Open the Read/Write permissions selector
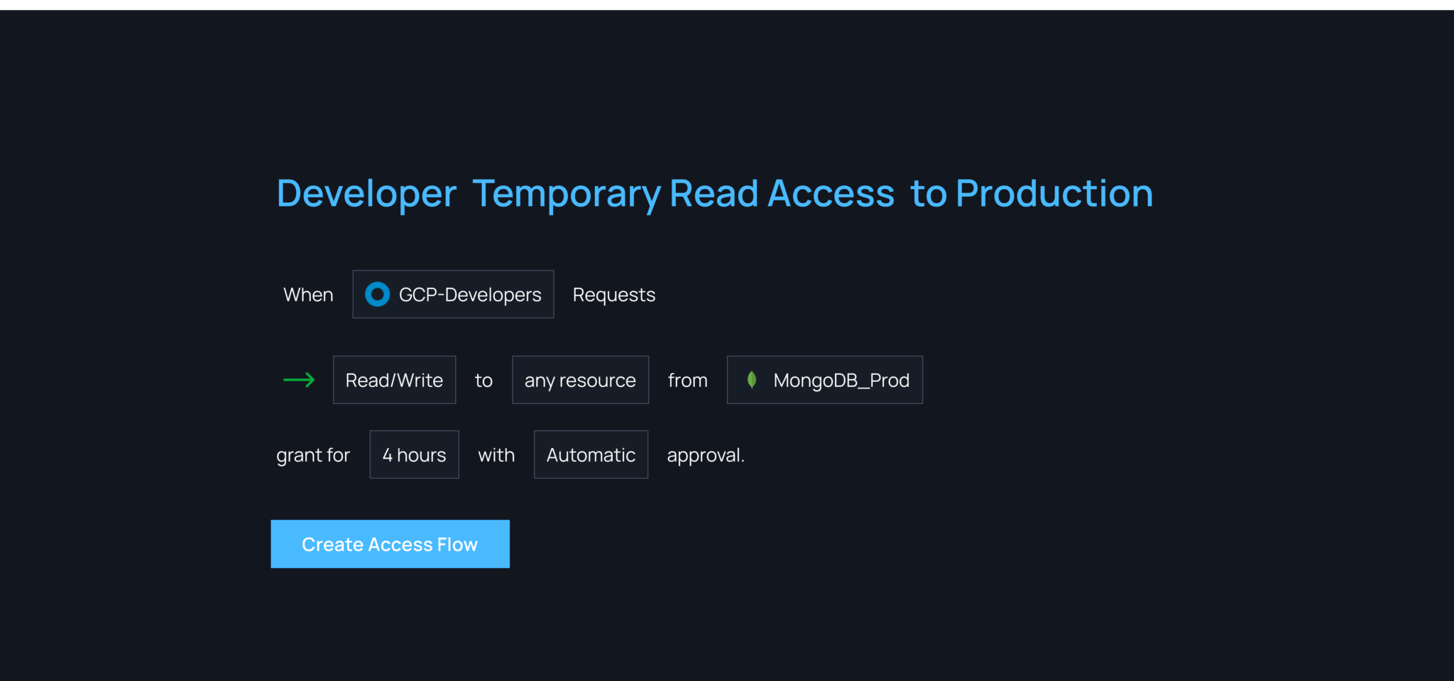This screenshot has width=1454, height=681. click(394, 380)
